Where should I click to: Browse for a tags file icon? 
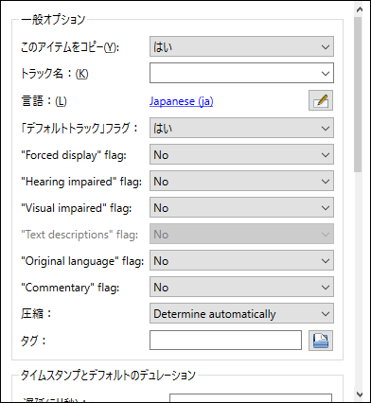point(321,341)
